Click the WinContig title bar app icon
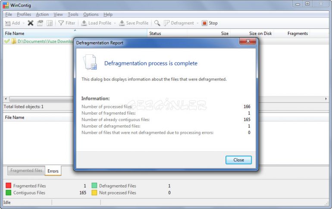 click(x=6, y=5)
